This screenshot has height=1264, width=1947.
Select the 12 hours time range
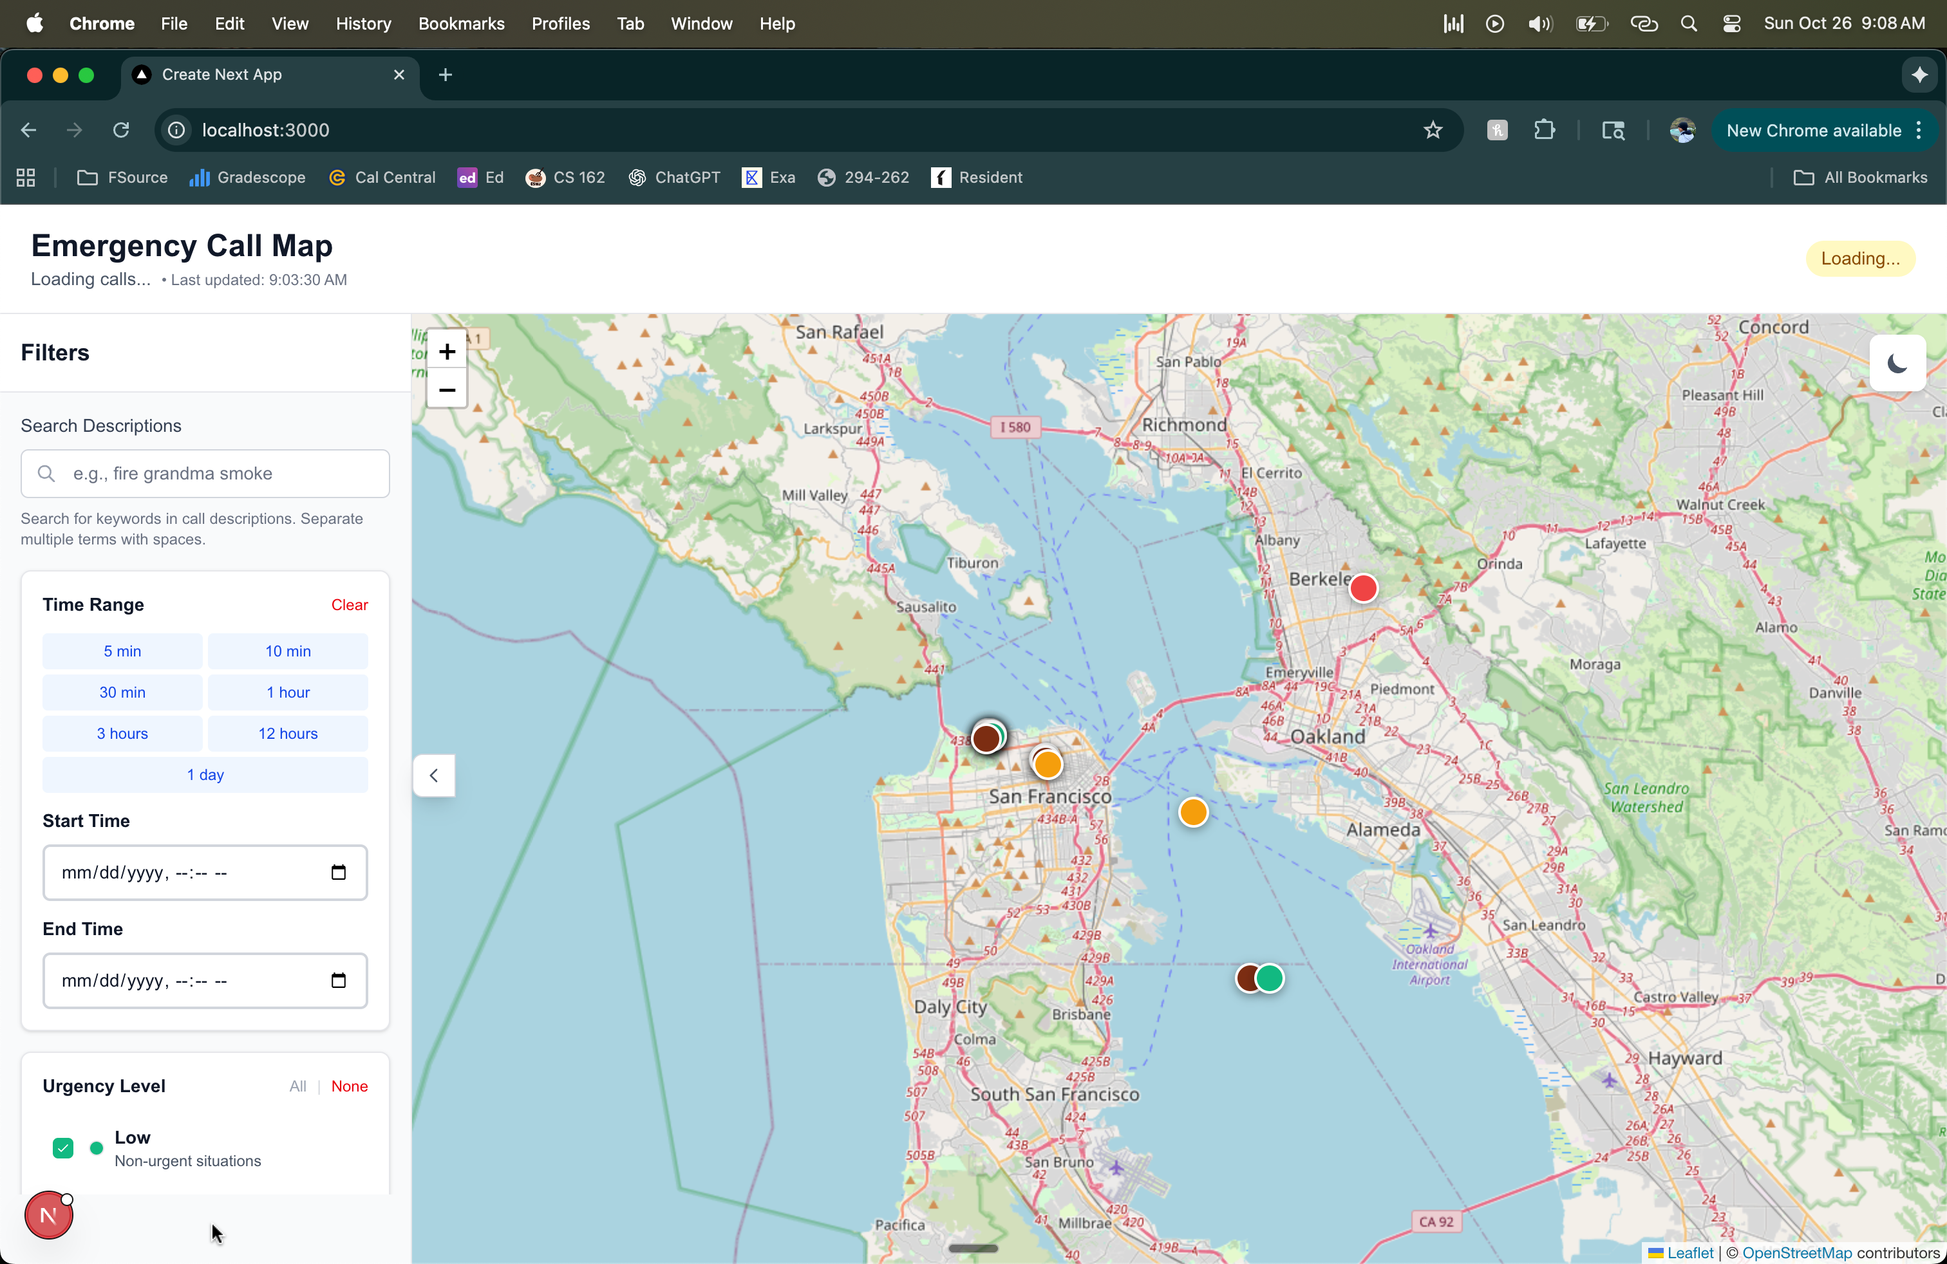(287, 734)
